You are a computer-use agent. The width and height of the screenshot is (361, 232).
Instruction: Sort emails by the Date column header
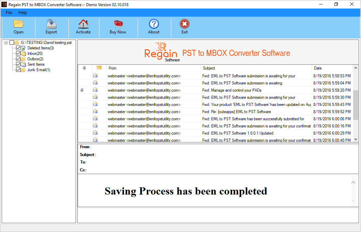[x=332, y=68]
